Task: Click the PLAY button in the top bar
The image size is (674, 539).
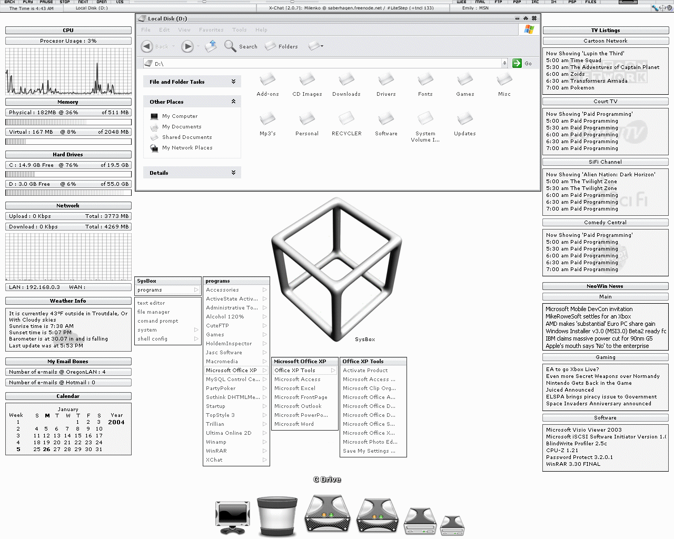Action: pyautogui.click(x=28, y=2)
